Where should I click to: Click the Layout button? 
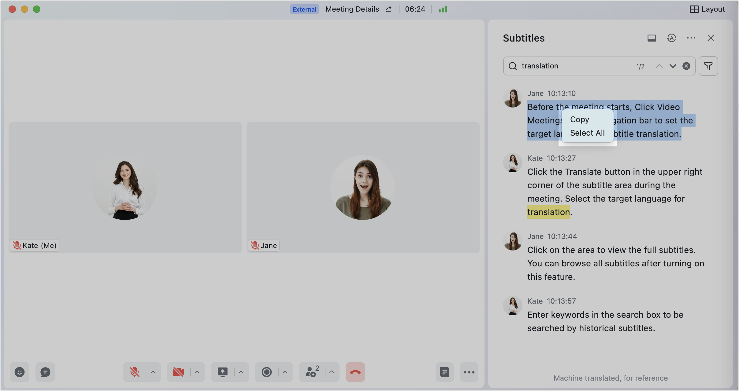(x=707, y=9)
